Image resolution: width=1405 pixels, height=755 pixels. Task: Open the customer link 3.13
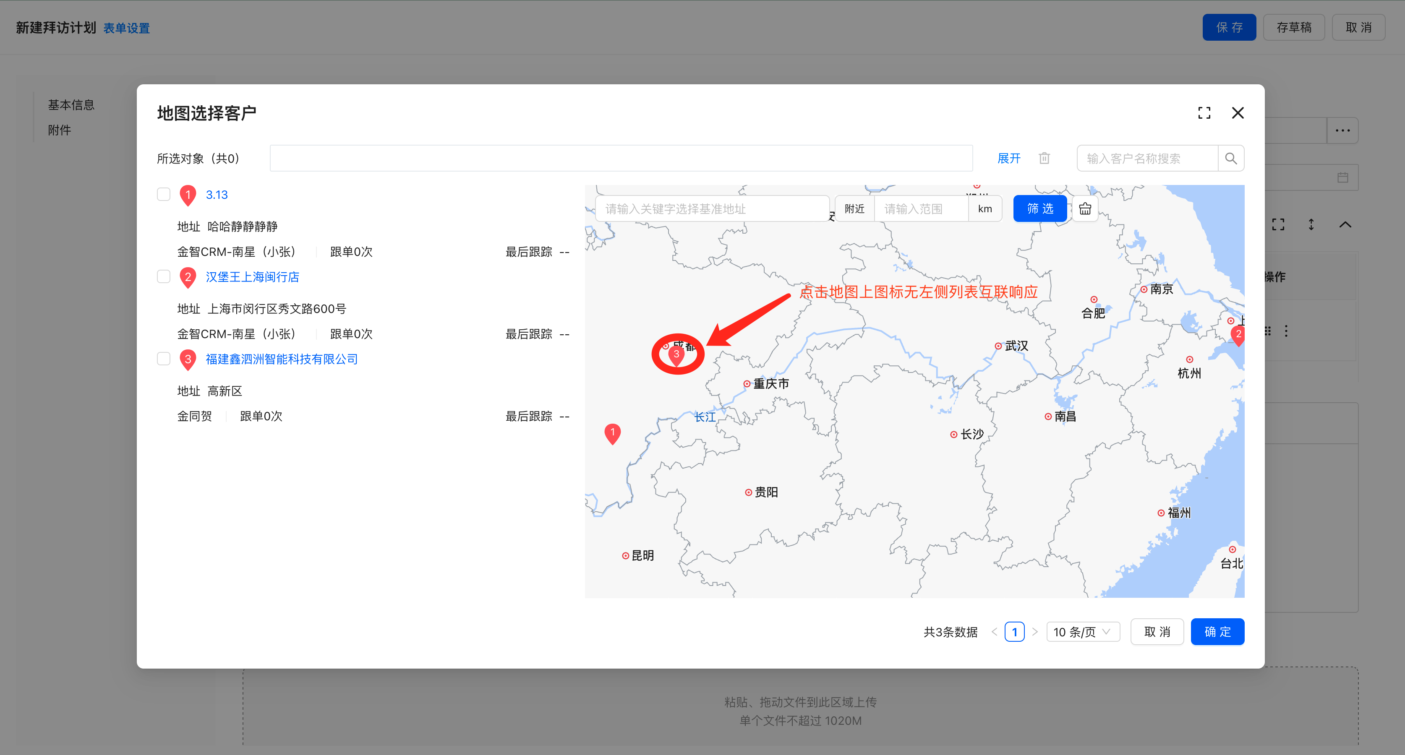pyautogui.click(x=217, y=195)
